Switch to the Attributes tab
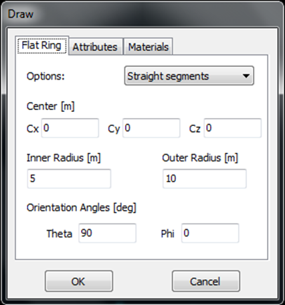 coord(95,47)
